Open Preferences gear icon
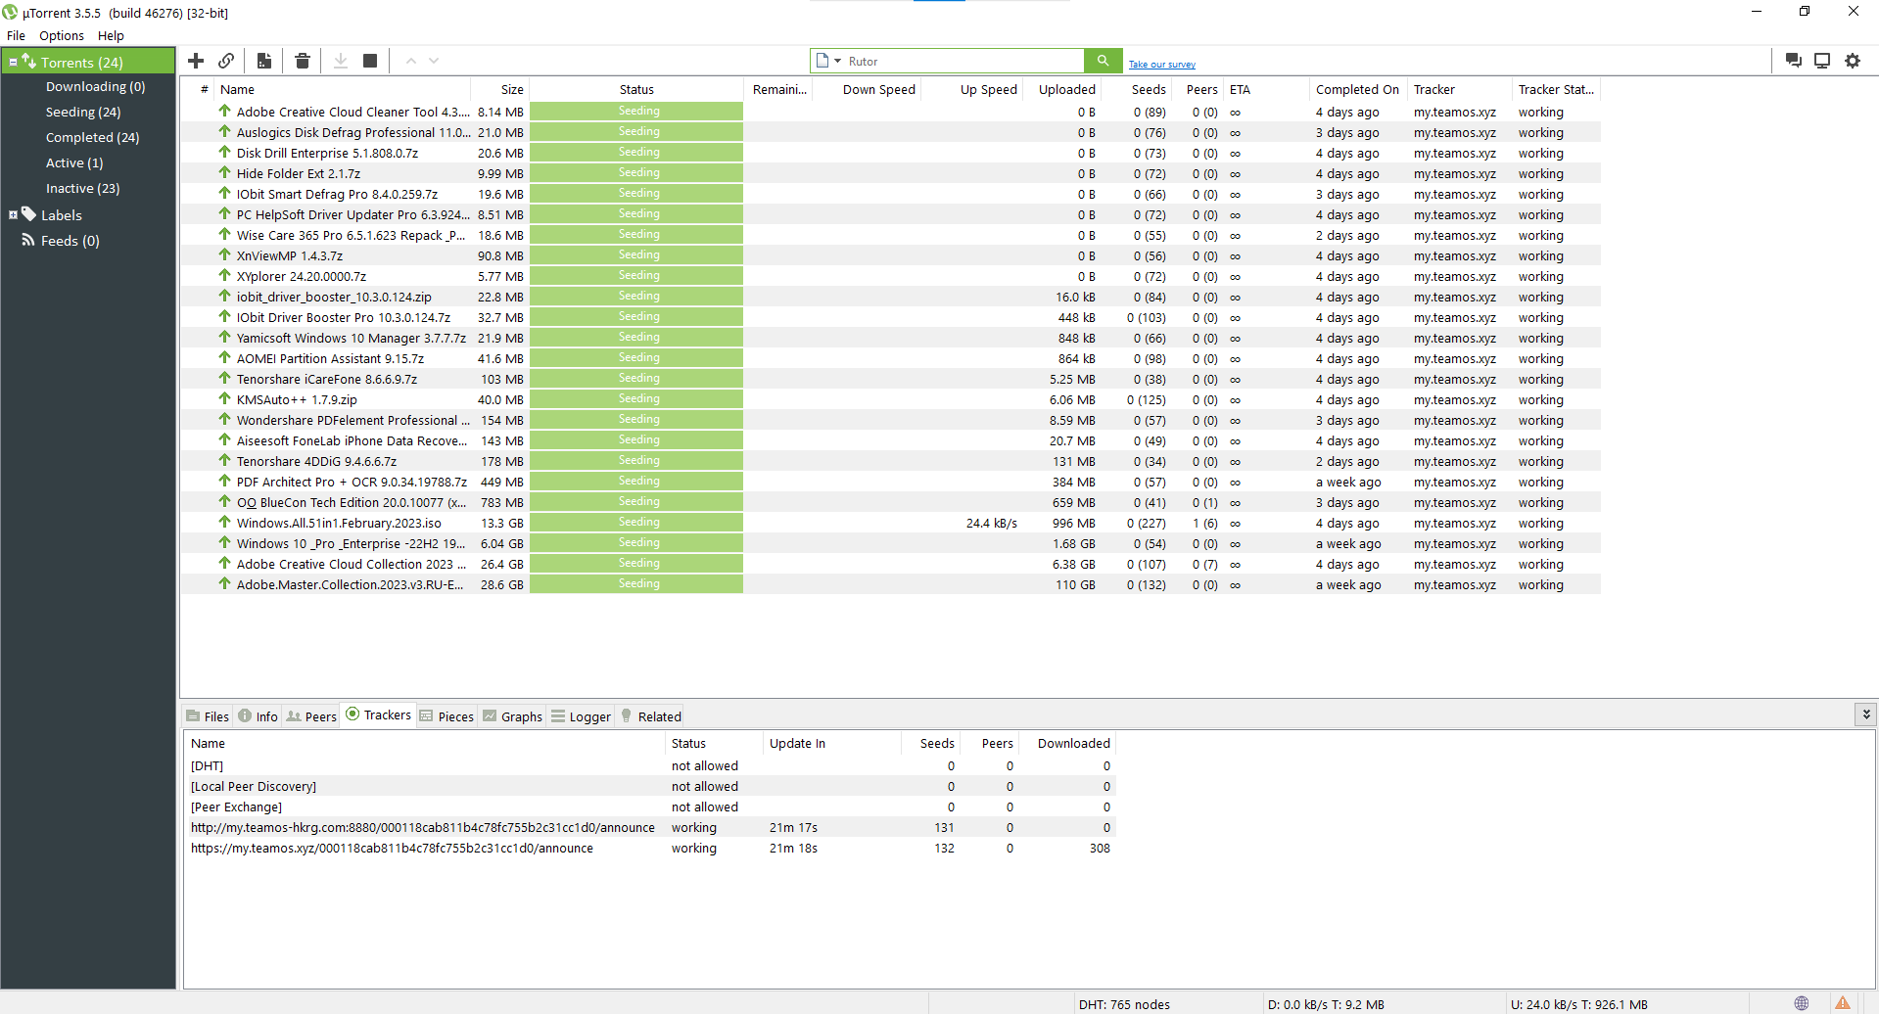Image resolution: width=1879 pixels, height=1014 pixels. (1853, 61)
